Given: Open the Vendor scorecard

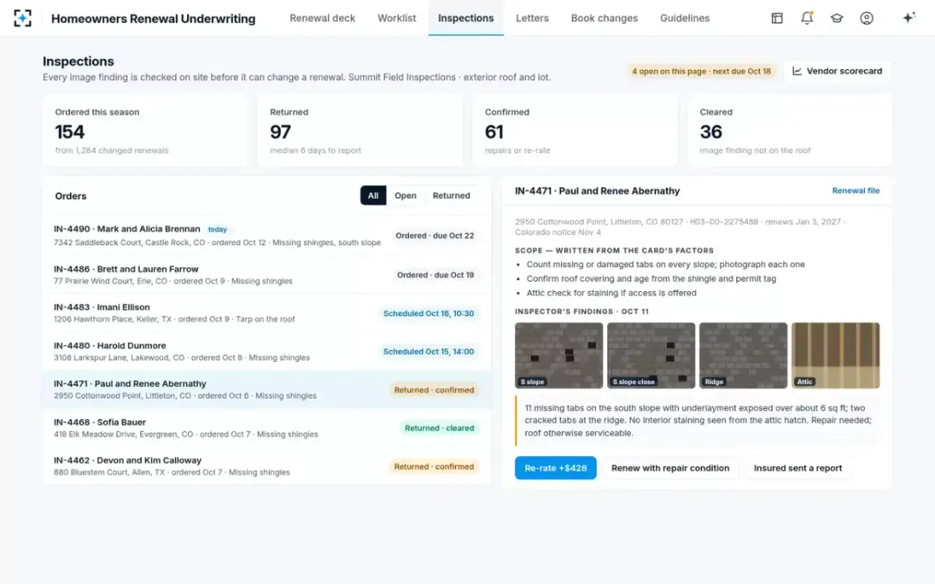Looking at the screenshot, I should coord(838,71).
